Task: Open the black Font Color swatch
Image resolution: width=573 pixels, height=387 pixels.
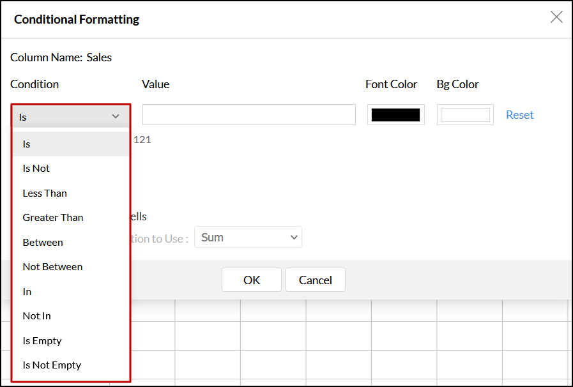Action: coord(395,115)
